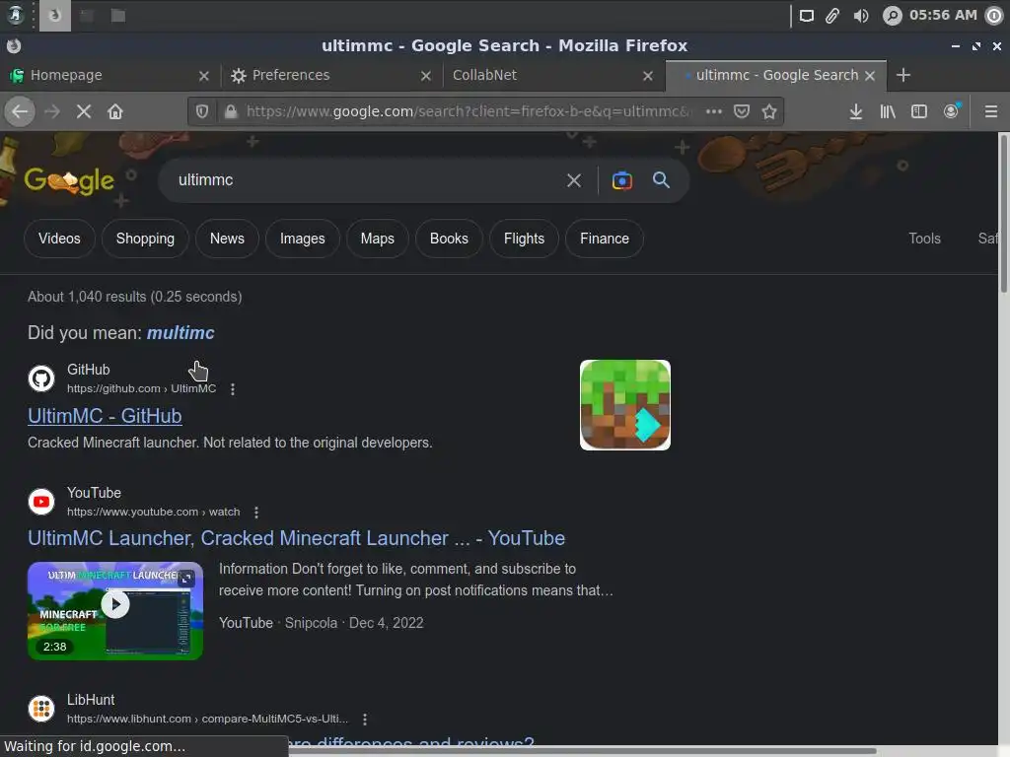Click the YouTube favicon in results
1010x757 pixels.
41,502
